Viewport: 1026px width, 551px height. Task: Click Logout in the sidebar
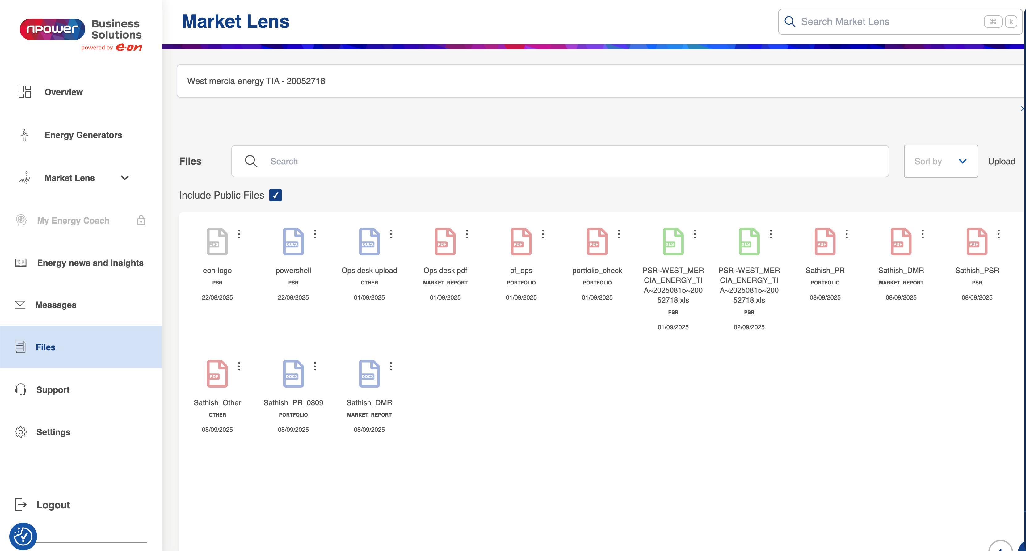53,505
